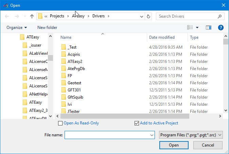Screen dimensions: 229x154
Task: Click the horizontal scrollbar in file list
Action: click(x=136, y=116)
